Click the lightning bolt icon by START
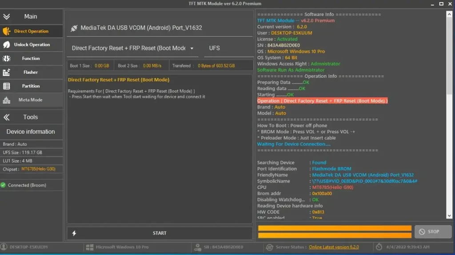This screenshot has width=455, height=255. [74, 233]
